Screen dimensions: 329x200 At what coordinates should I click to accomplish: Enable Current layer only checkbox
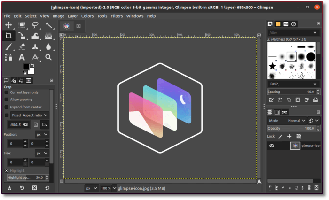7,92
